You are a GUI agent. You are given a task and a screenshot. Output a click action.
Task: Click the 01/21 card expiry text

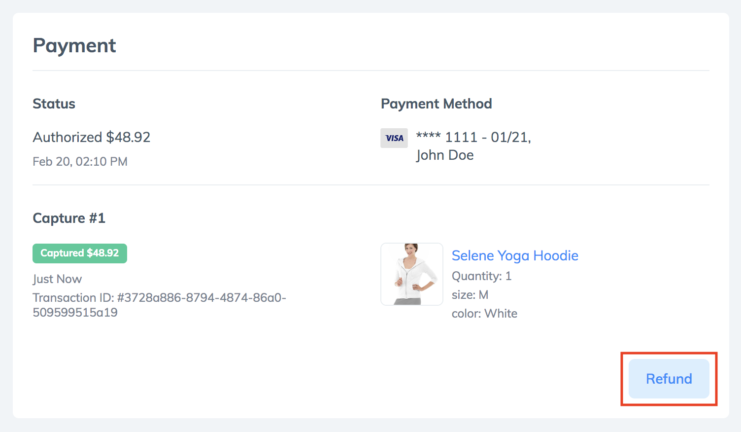point(509,137)
